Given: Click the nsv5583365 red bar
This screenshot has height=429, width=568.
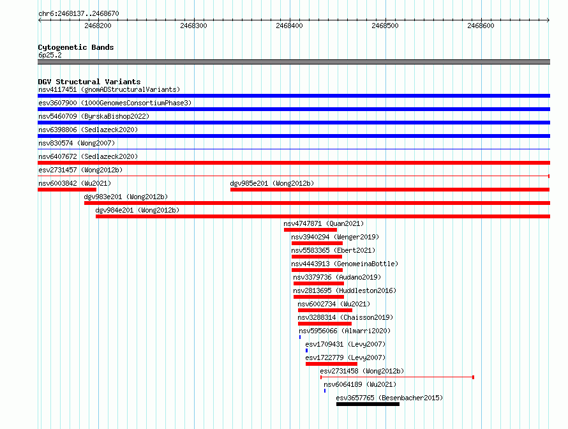Looking at the screenshot, I should click(x=317, y=257).
